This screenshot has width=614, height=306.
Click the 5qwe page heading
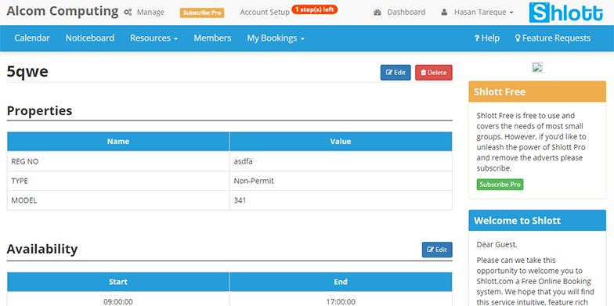click(27, 72)
